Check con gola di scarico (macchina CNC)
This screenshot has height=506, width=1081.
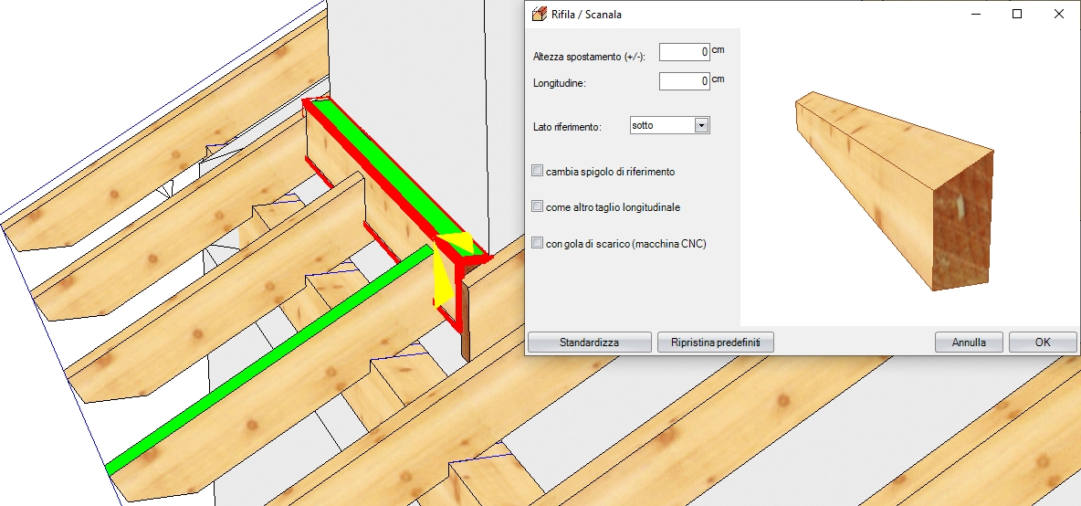(538, 243)
